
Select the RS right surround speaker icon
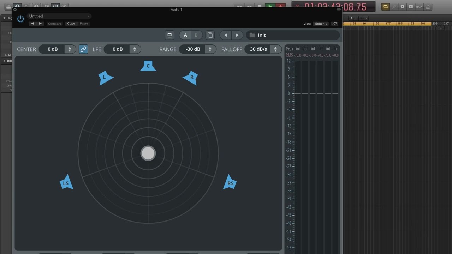230,182
